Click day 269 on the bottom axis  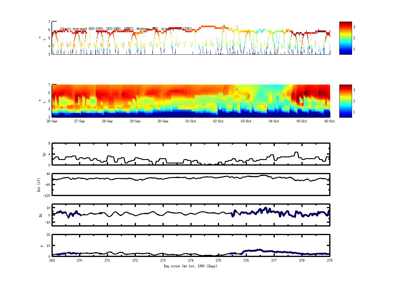tap(52, 261)
